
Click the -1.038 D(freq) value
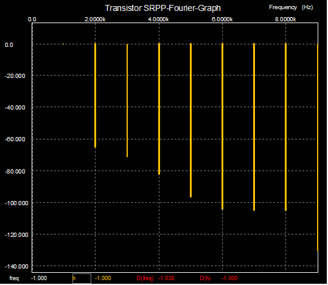tap(166, 278)
